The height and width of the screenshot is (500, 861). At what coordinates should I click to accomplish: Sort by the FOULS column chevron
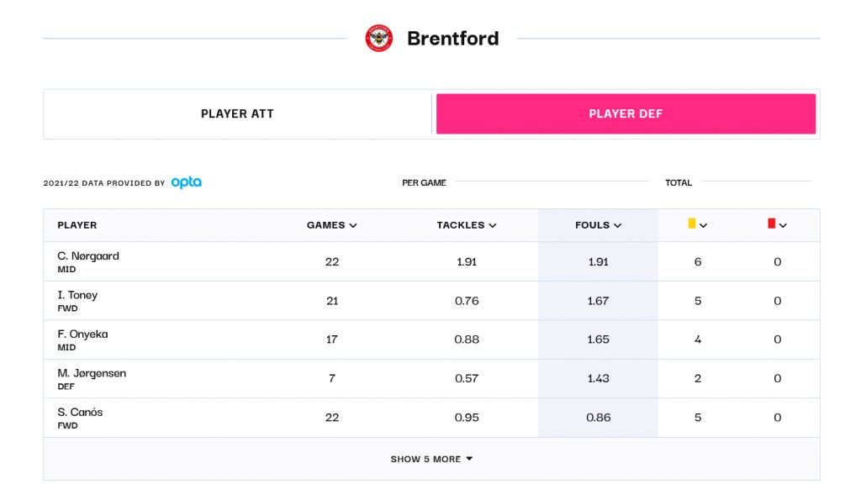click(618, 225)
